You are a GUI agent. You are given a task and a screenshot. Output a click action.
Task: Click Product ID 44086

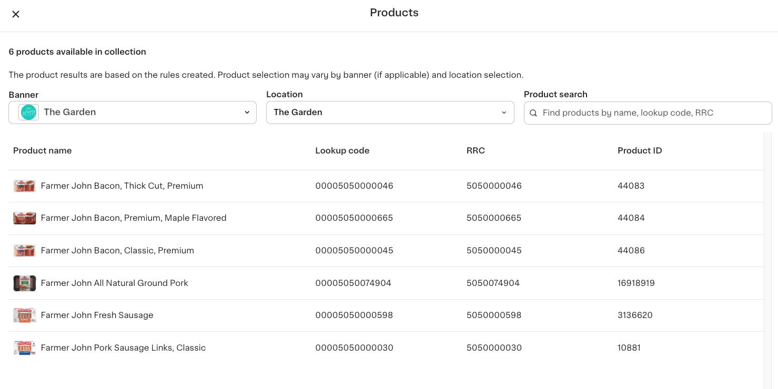[631, 251]
